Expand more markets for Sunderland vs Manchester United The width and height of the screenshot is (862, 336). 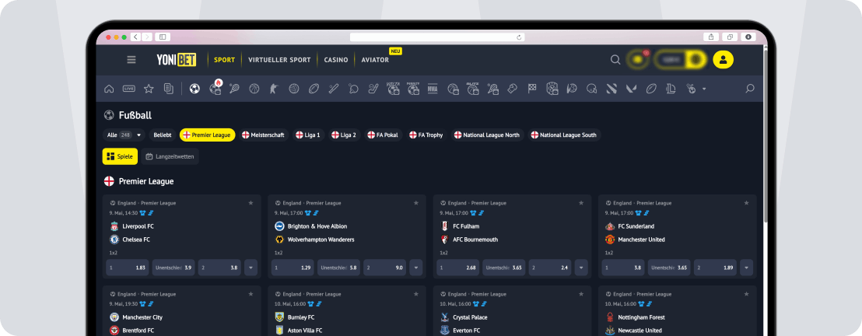tap(747, 268)
